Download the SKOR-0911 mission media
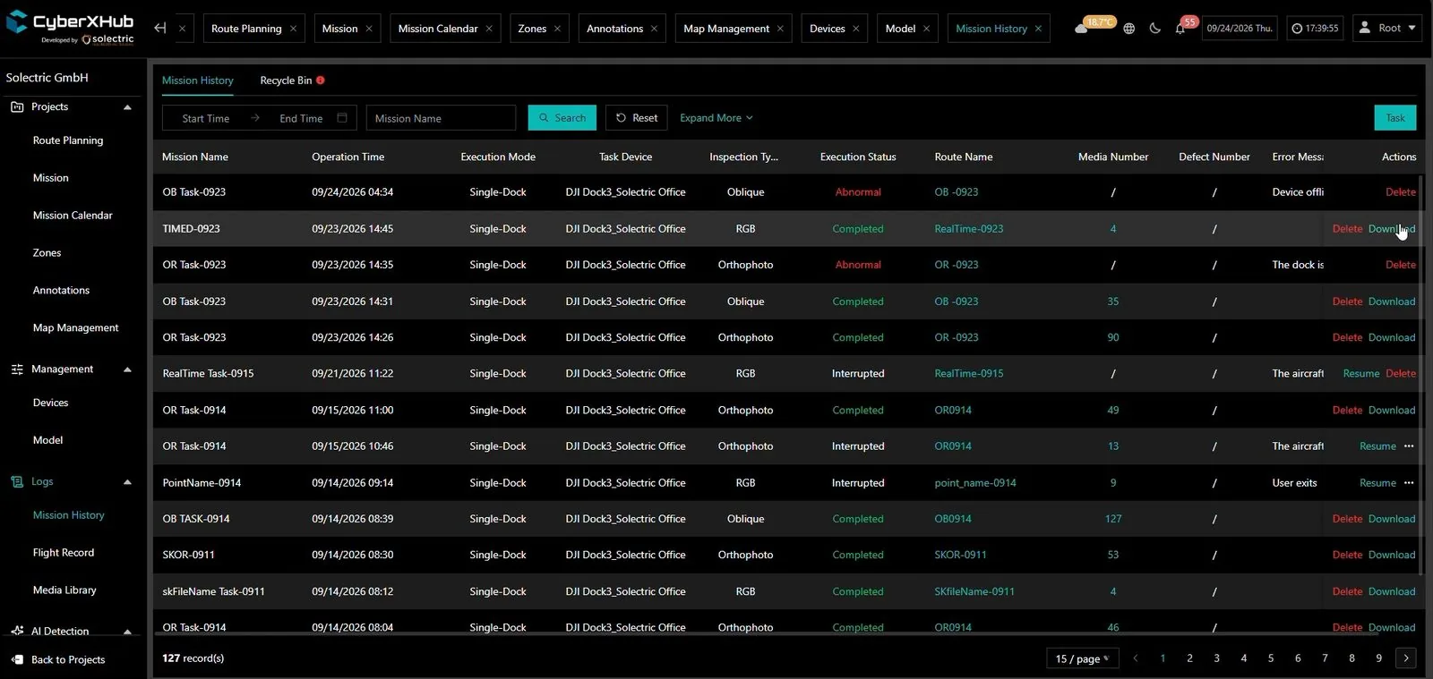The width and height of the screenshot is (1433, 679). tap(1392, 556)
